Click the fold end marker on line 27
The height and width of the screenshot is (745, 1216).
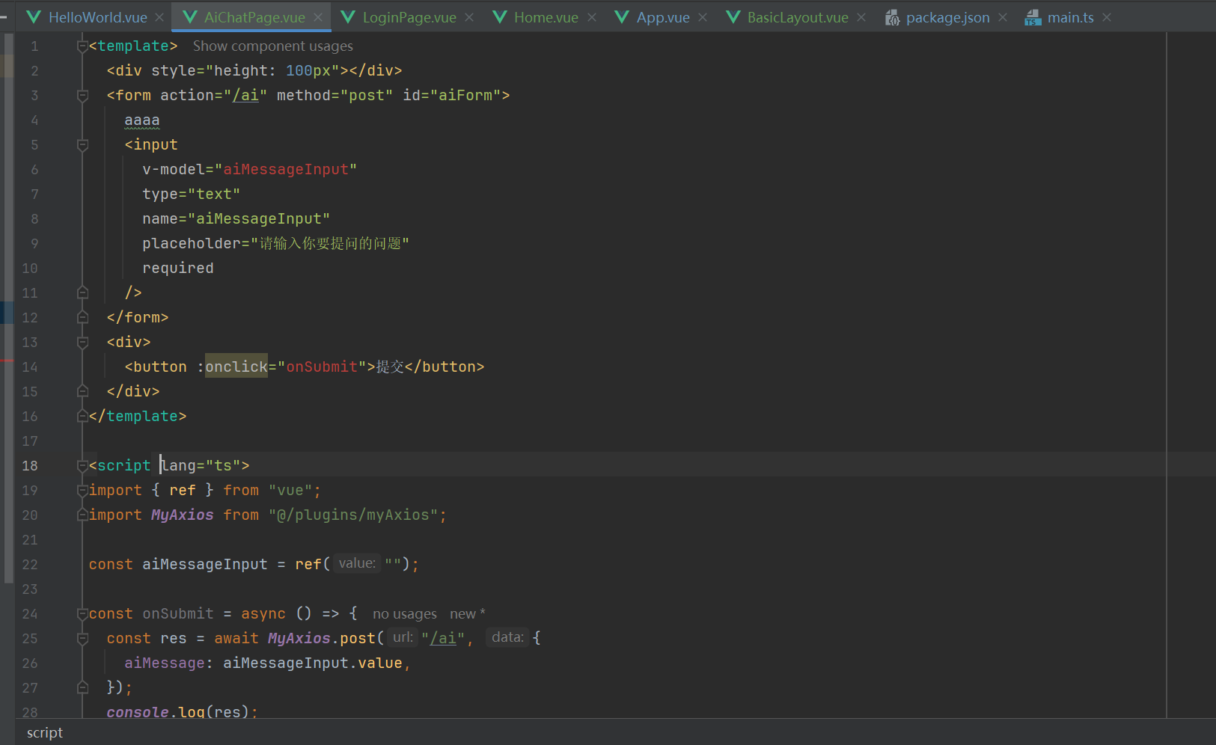point(82,687)
